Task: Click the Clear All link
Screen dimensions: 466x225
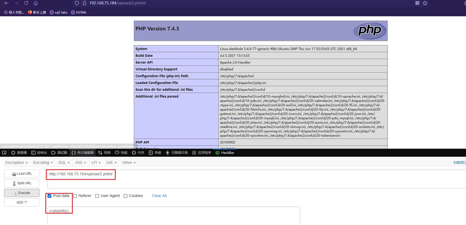Action: point(159,196)
